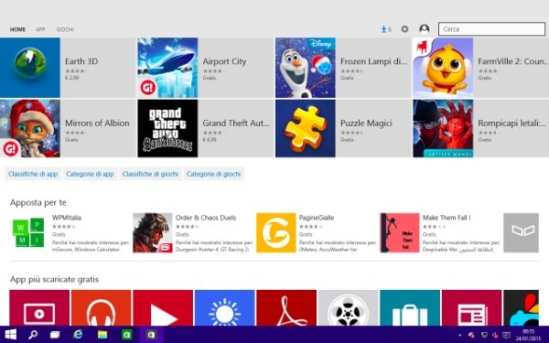Open the video player app tile
Viewport: 549px width, 343px height.
click(x=39, y=308)
